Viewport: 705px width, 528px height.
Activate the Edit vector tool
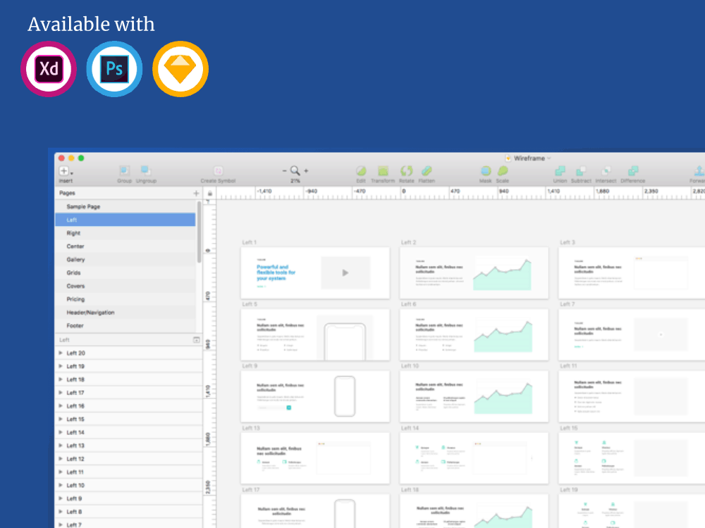tap(361, 171)
